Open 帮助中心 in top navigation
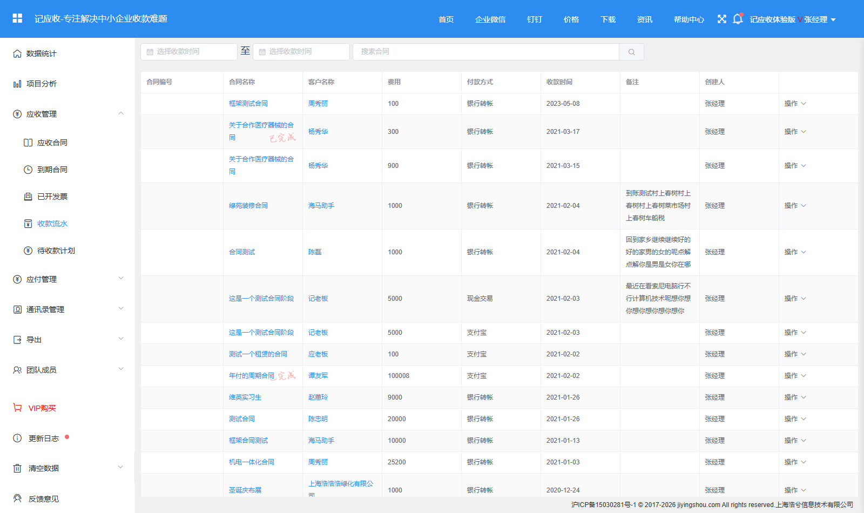 click(689, 19)
